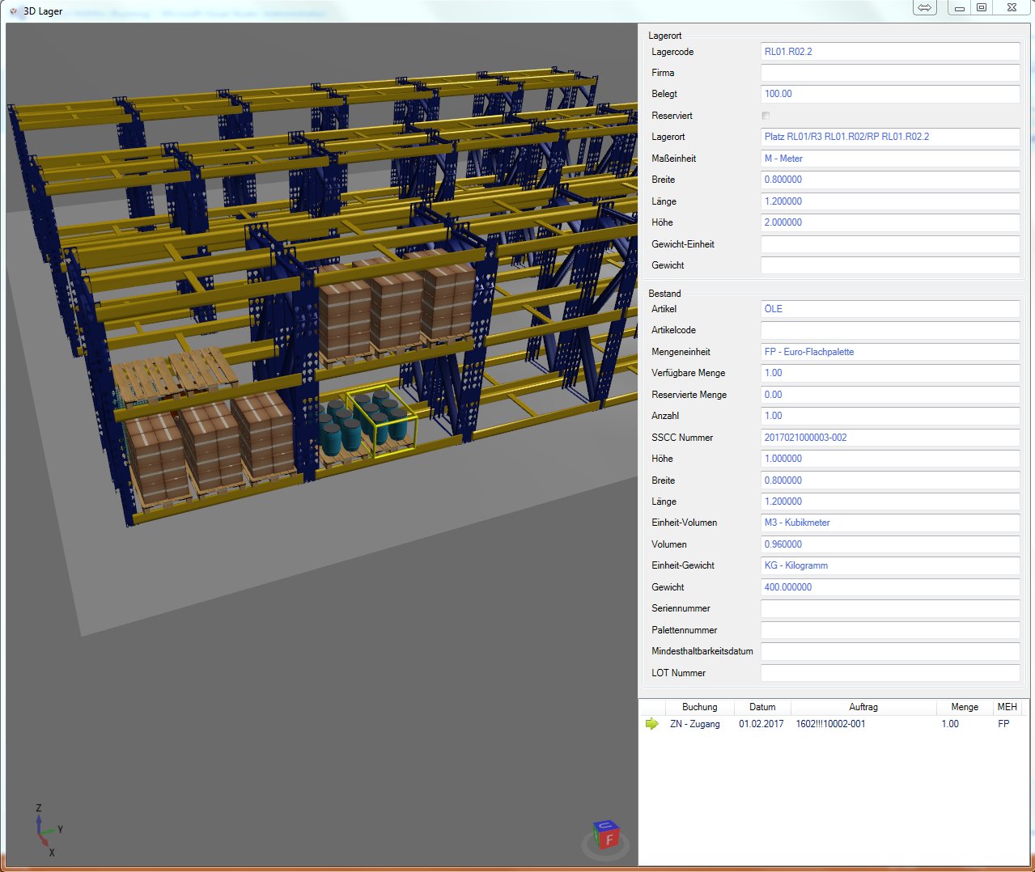The image size is (1035, 872).
Task: Select the cardboard boxes on the upper rack level
Action: click(x=395, y=309)
